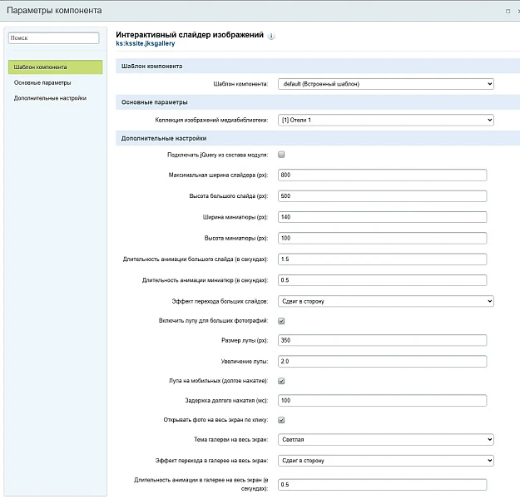Click the info icon next to slider title
The height and width of the screenshot is (499, 520).
[x=271, y=36]
